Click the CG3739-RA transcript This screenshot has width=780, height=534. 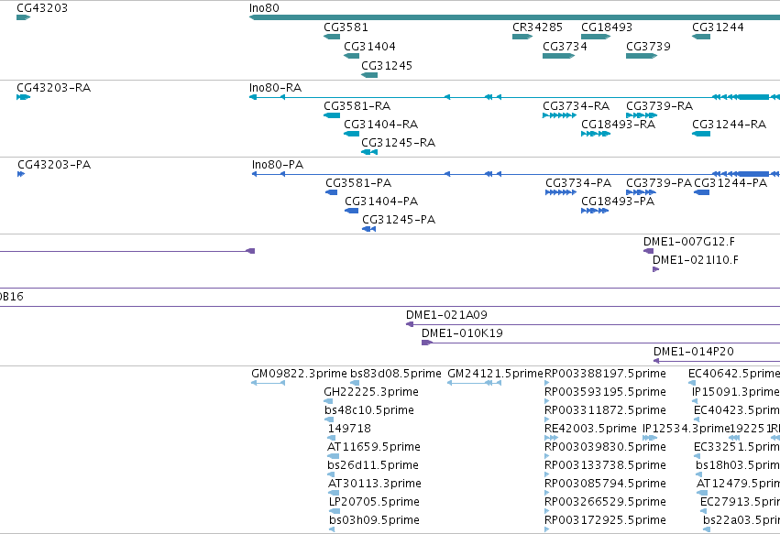(642, 115)
